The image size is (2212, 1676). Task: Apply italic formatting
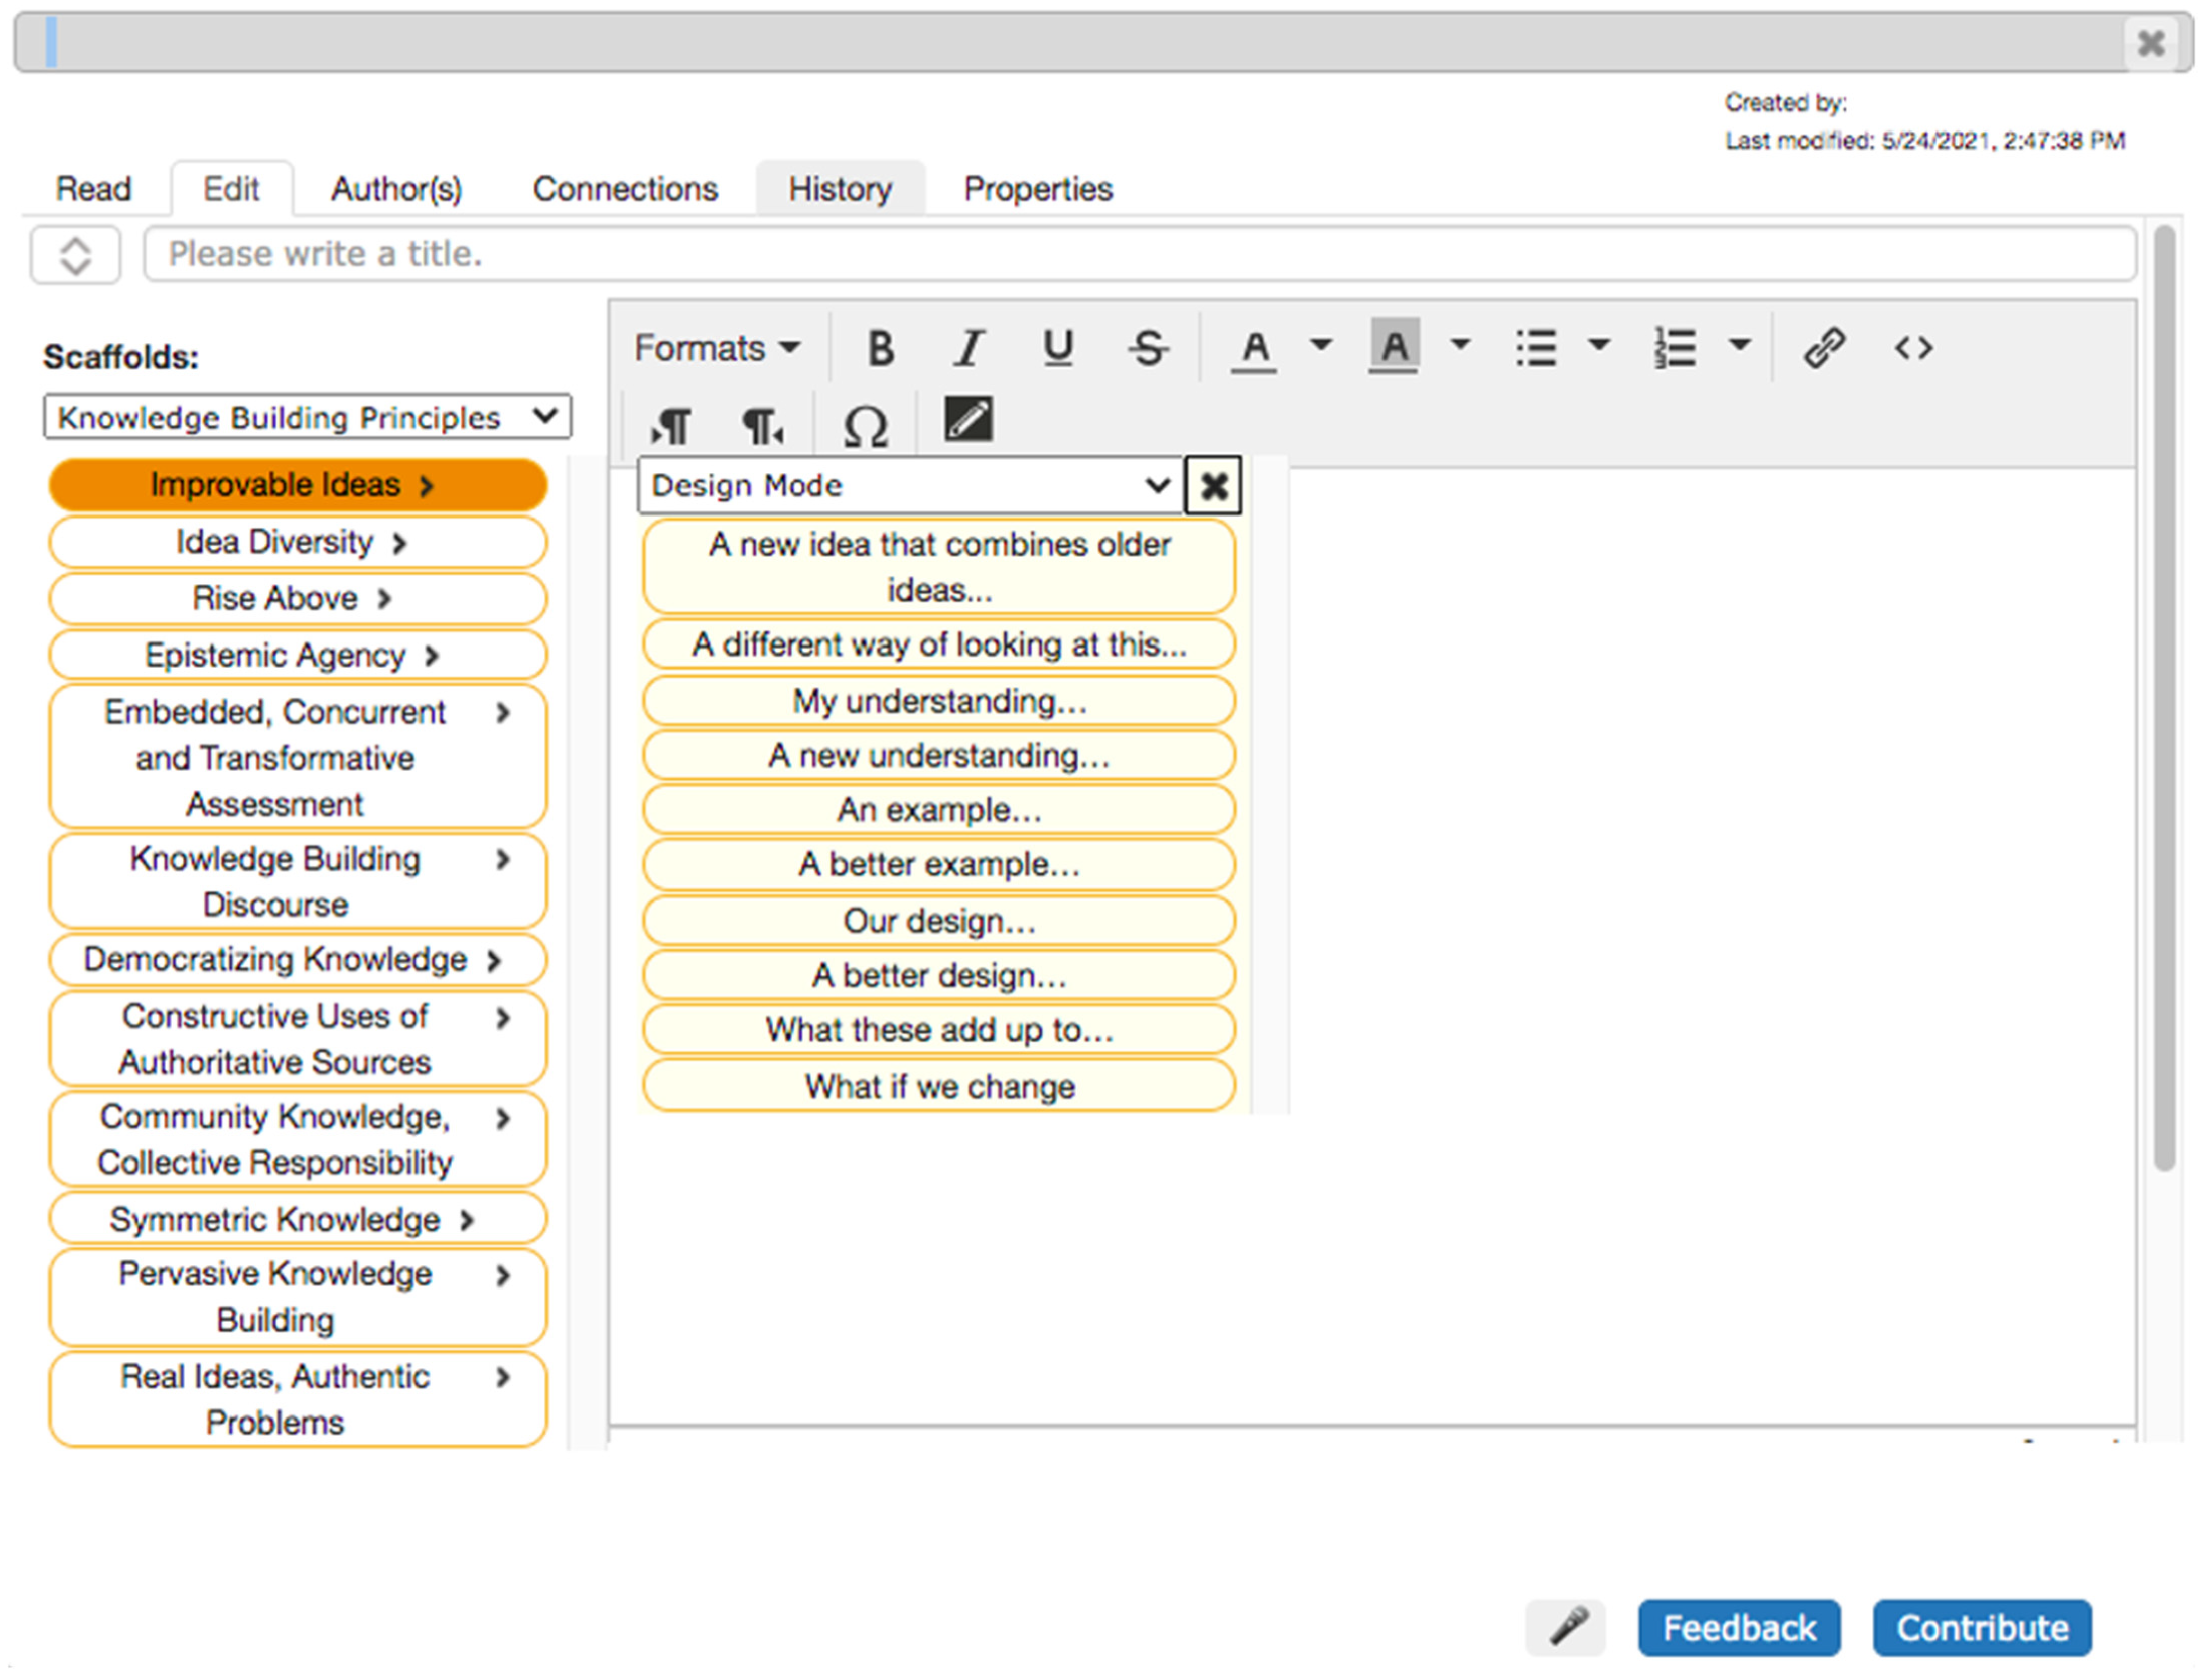[968, 348]
